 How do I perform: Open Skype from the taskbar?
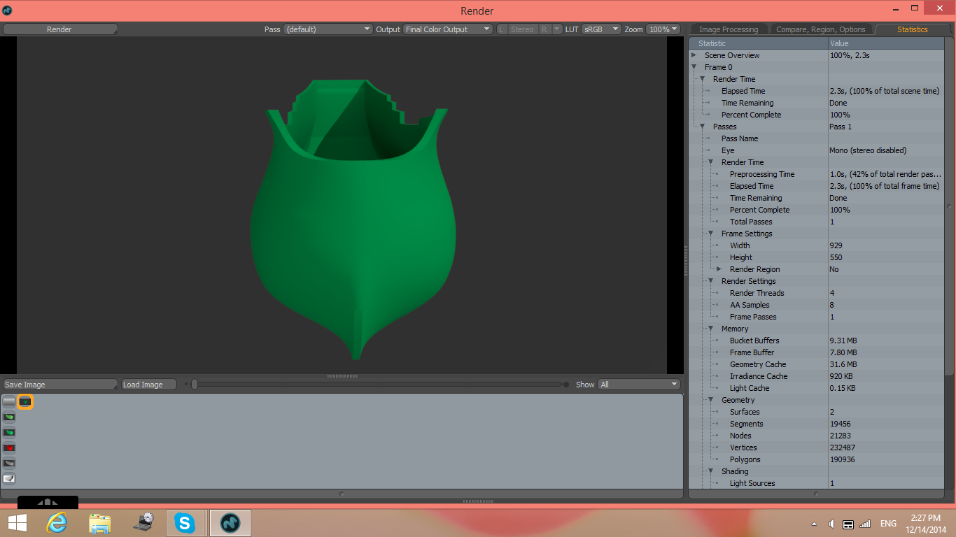[x=185, y=523]
